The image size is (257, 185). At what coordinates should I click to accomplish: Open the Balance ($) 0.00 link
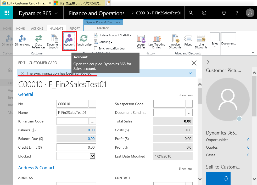click(91, 130)
